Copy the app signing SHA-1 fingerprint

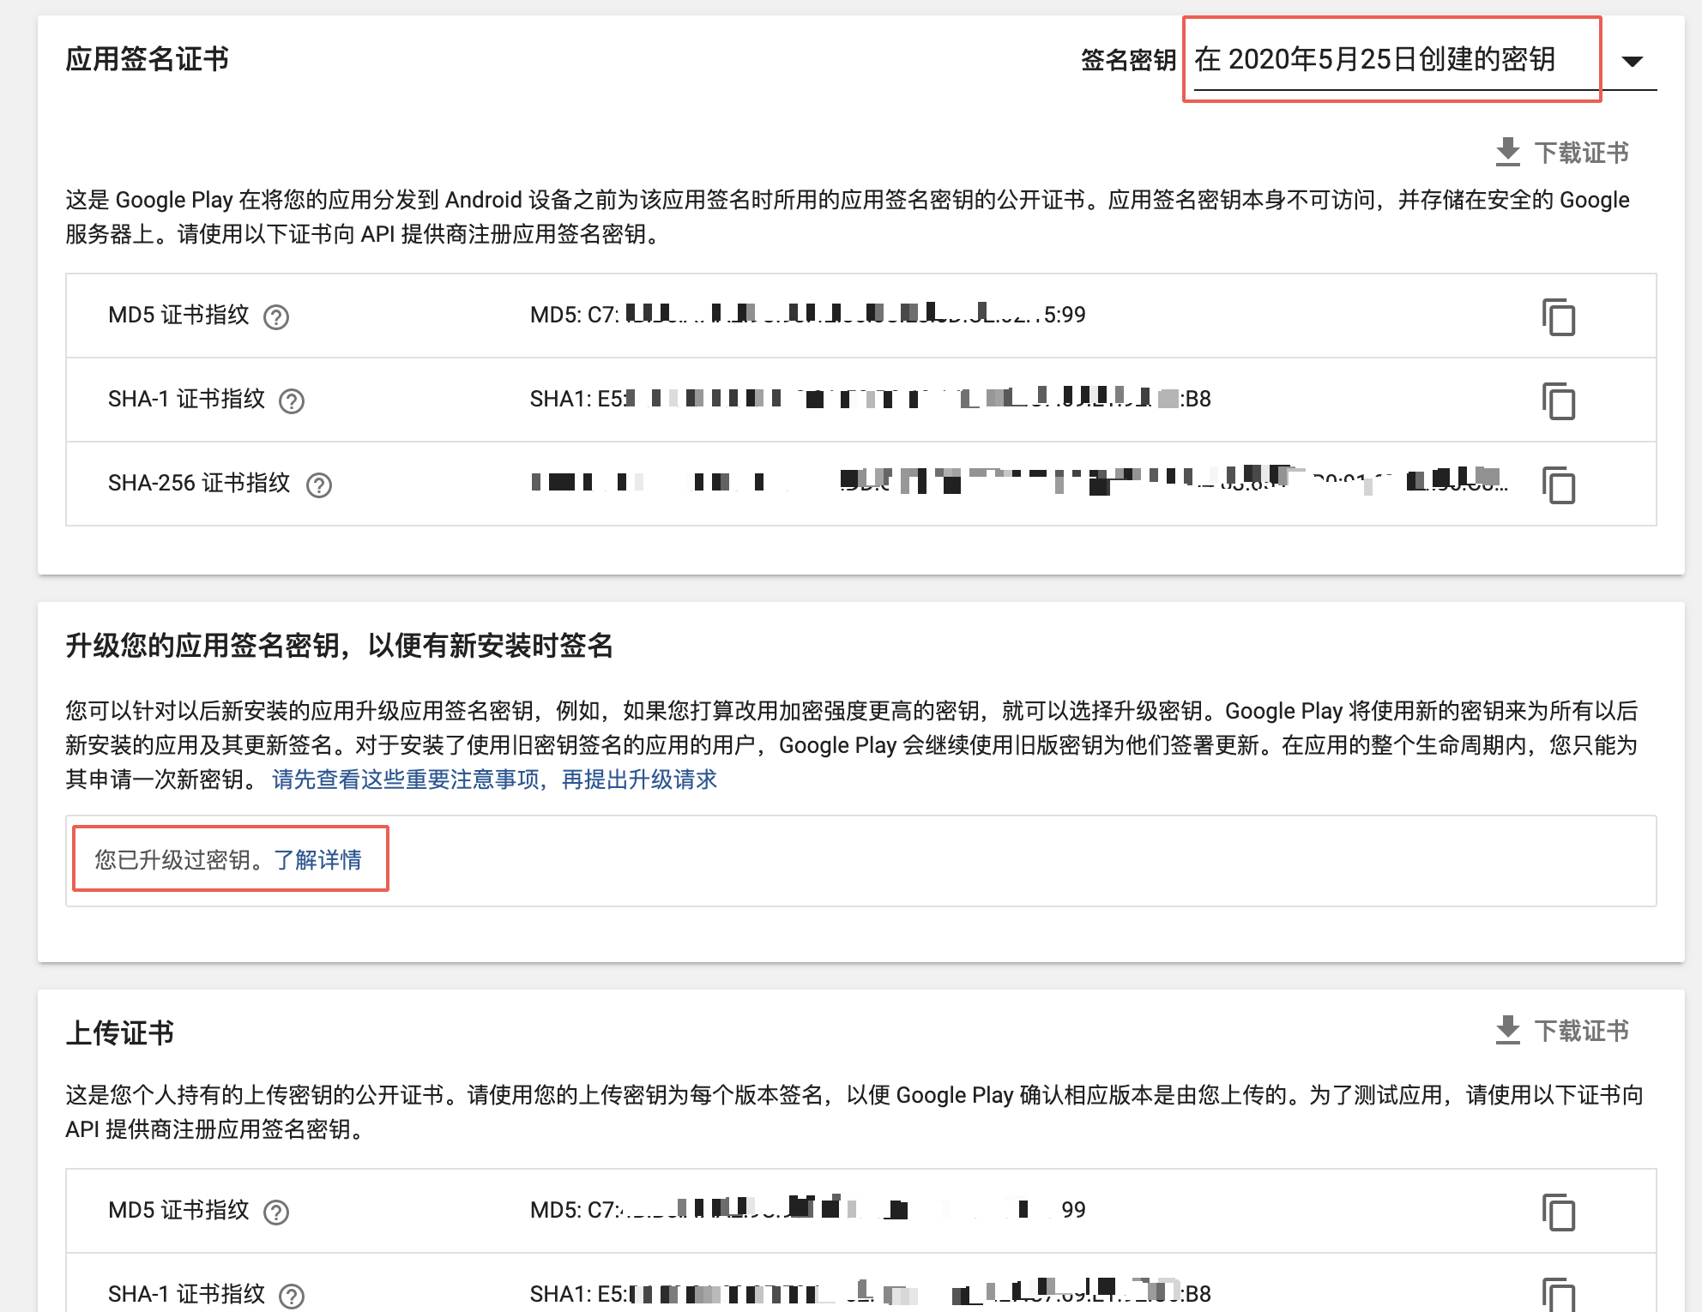coord(1558,401)
